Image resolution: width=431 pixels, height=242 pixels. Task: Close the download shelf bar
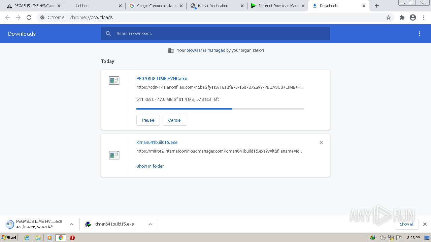coord(425,224)
